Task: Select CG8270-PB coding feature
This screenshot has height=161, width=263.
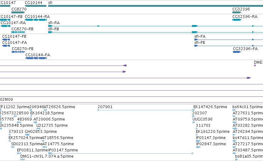Action: coord(19,52)
